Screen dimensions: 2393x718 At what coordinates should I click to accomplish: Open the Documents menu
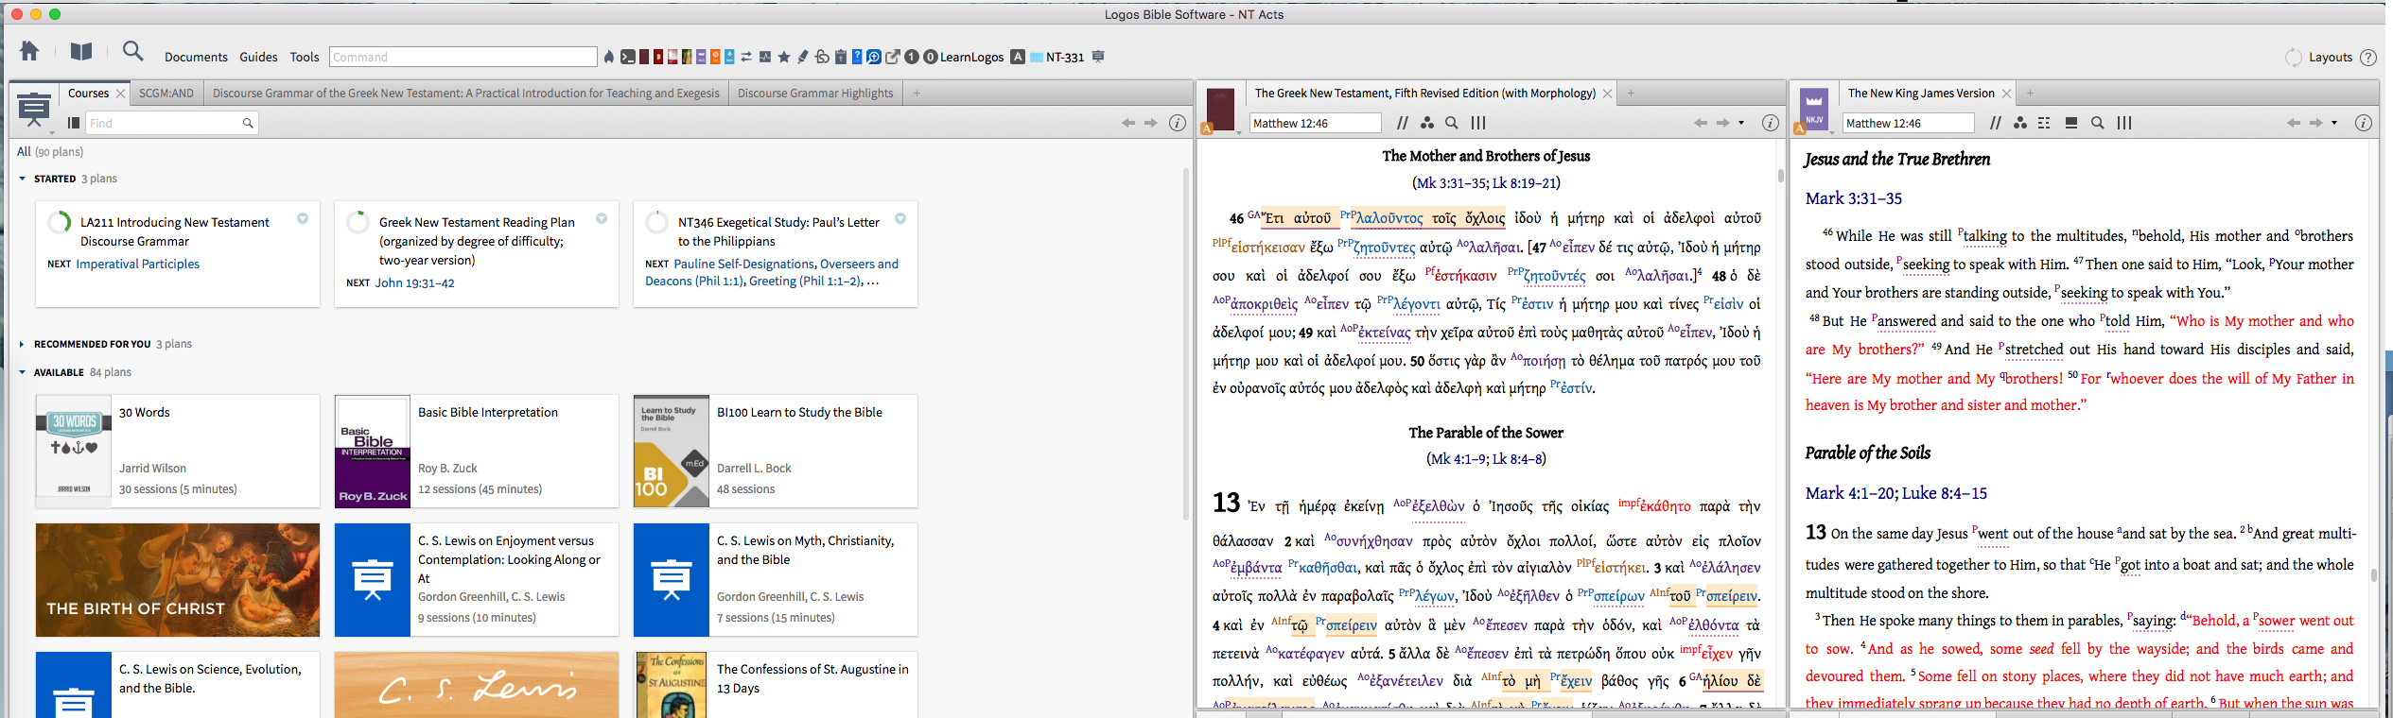(x=196, y=57)
